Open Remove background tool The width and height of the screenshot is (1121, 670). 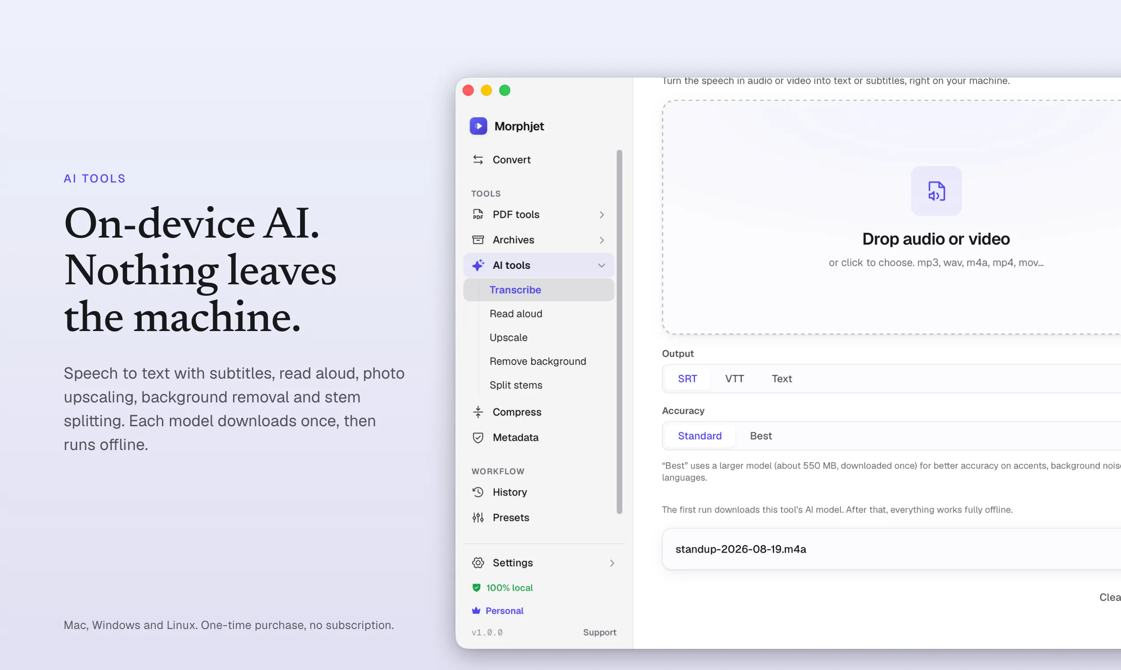tap(538, 361)
